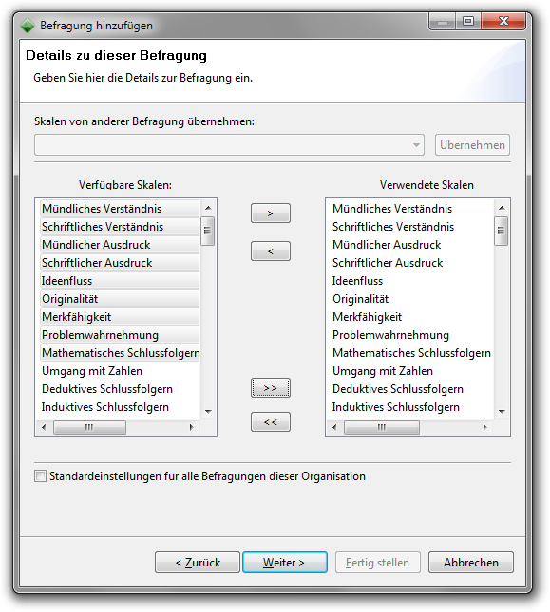Click right arrow of Verfügbare Skalen horizontal scrollbar

coord(191,427)
